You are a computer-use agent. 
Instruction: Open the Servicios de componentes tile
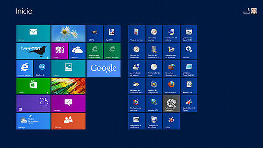154,86
